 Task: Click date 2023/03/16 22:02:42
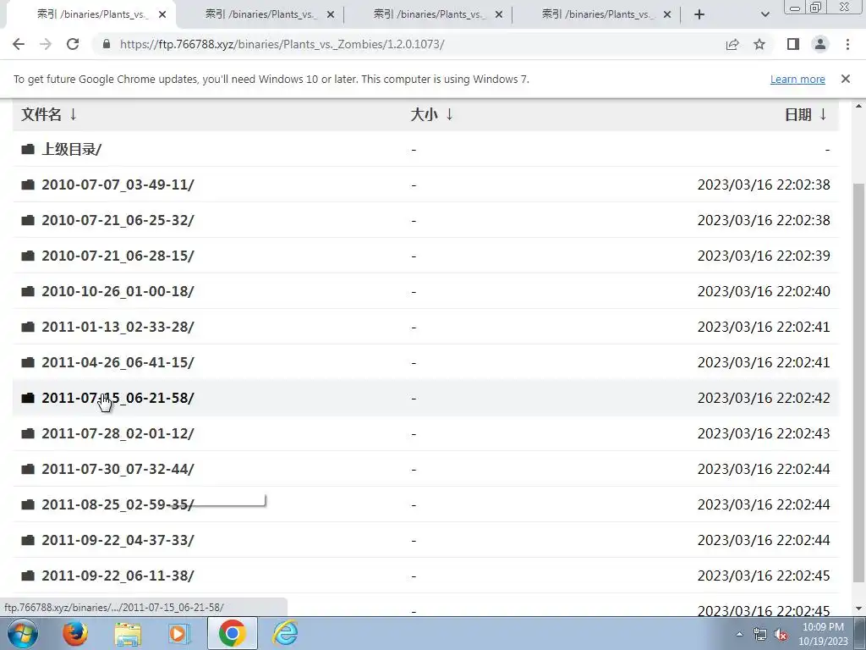click(764, 398)
